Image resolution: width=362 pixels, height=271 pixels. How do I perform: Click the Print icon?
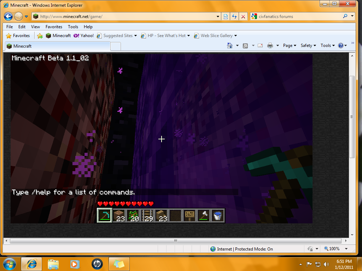pos(270,46)
